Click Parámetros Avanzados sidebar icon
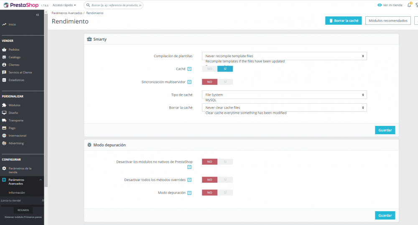This screenshot has width=418, height=225. click(x=4, y=180)
